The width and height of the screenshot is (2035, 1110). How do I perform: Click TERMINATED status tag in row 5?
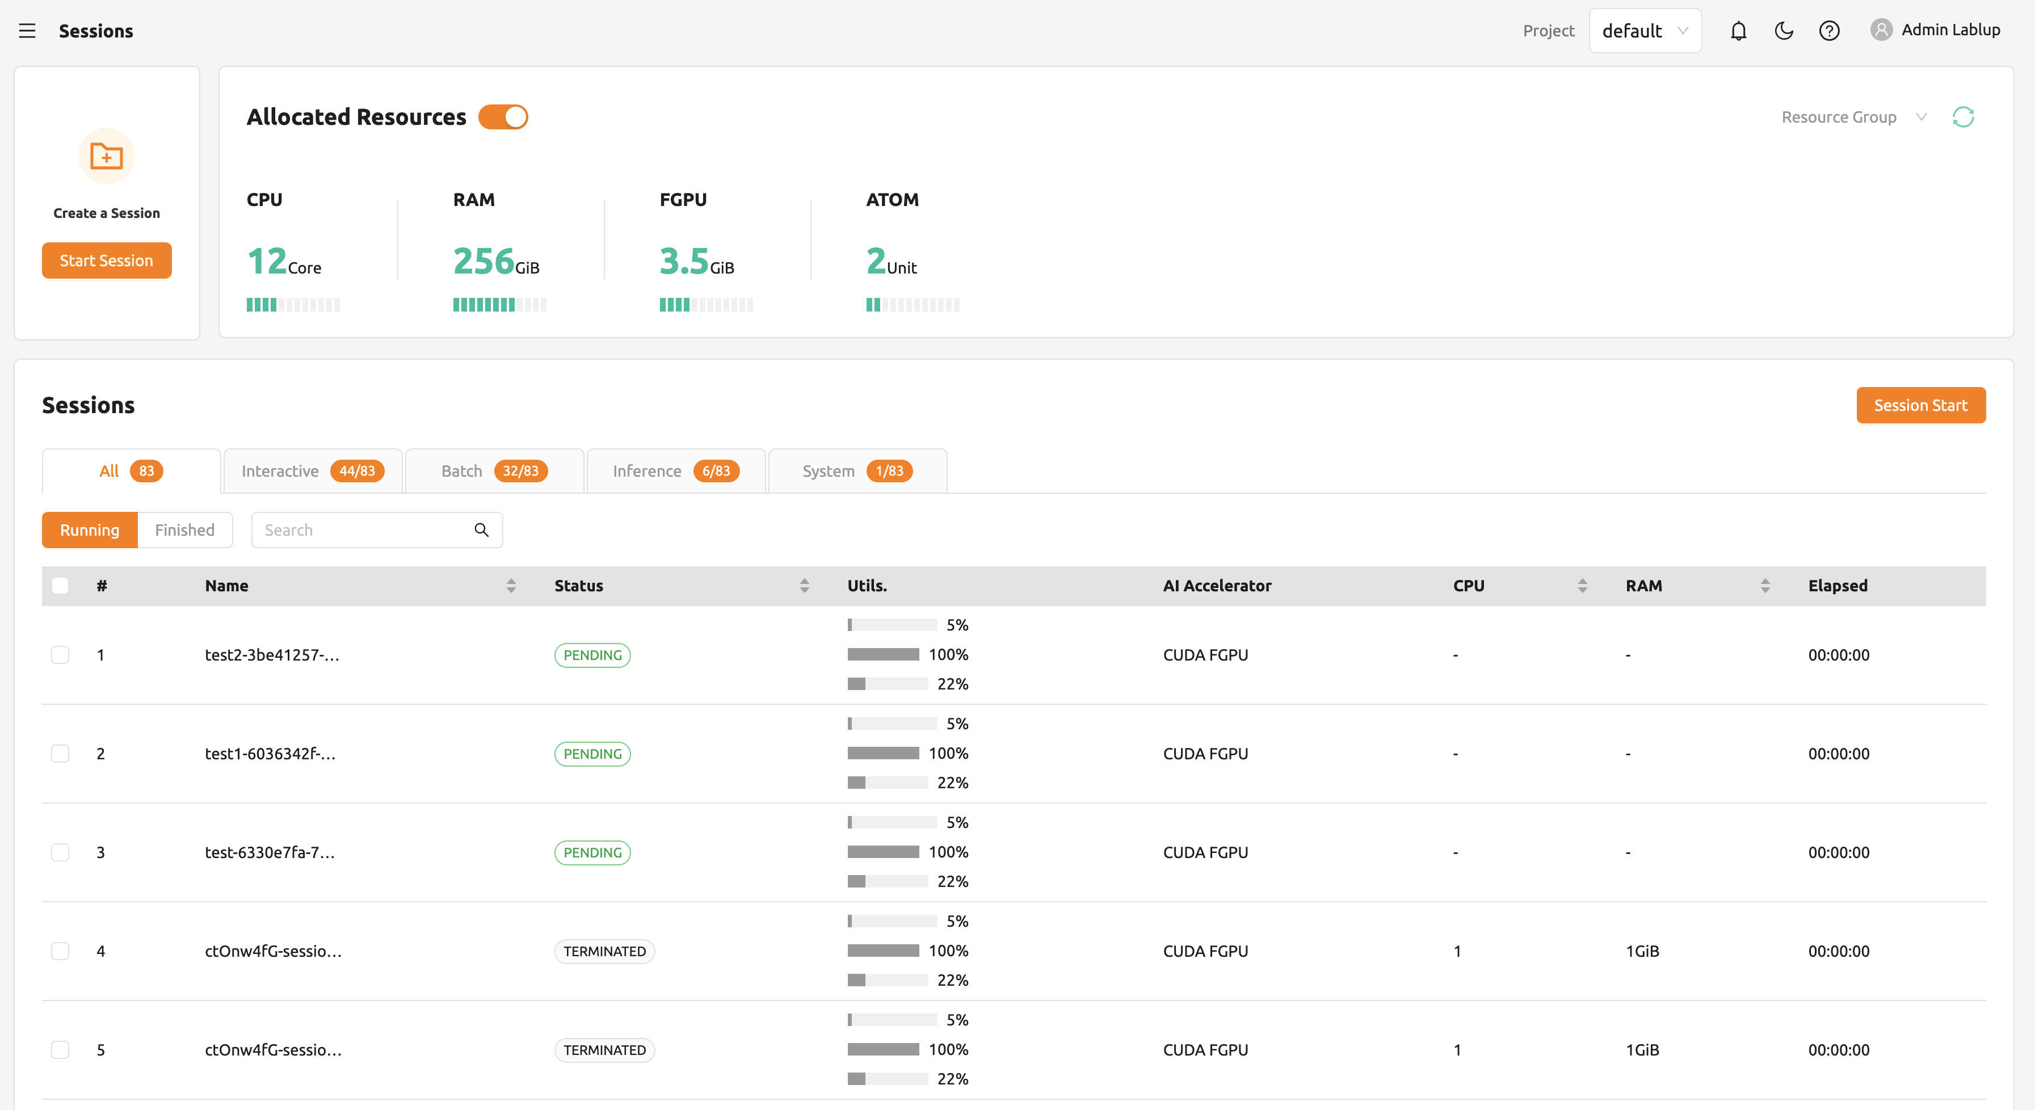coord(604,1050)
